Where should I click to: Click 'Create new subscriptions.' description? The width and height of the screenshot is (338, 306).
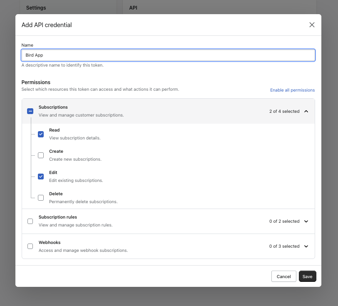[75, 159]
